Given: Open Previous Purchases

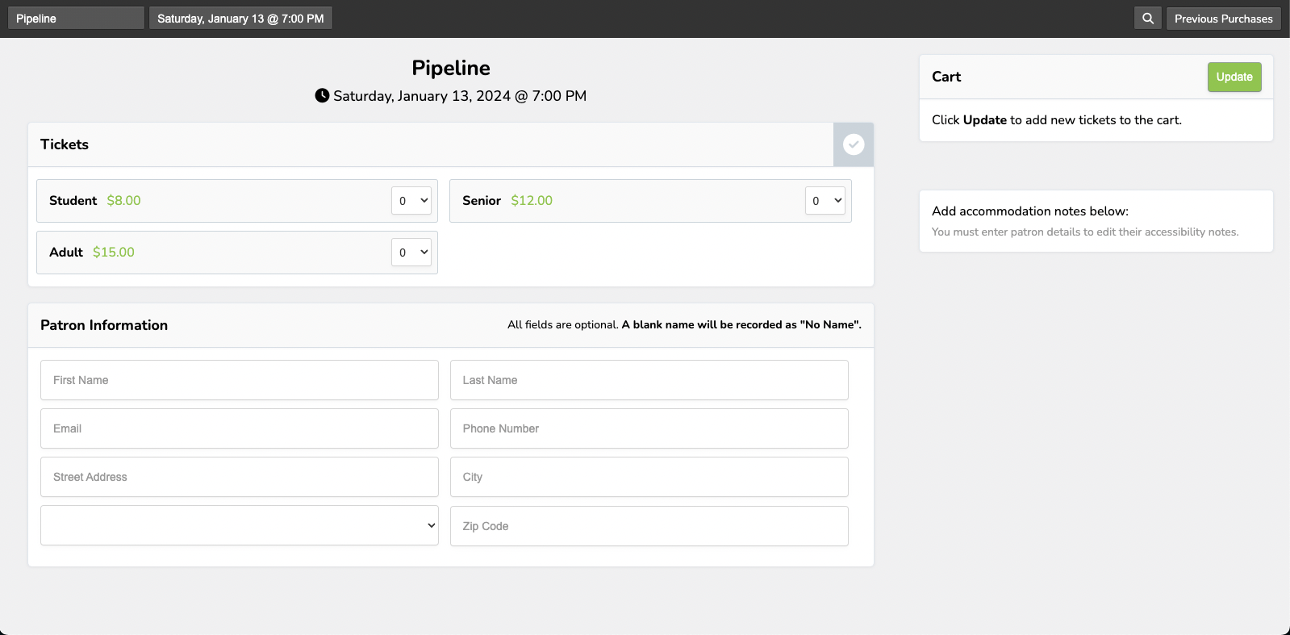Looking at the screenshot, I should click(x=1223, y=19).
